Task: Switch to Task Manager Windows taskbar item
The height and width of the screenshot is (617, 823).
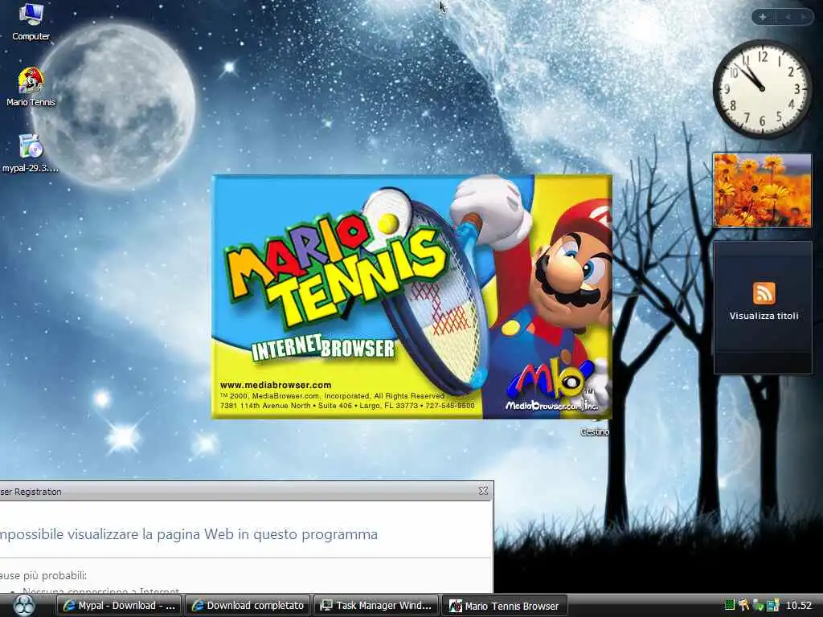Action: point(376,606)
